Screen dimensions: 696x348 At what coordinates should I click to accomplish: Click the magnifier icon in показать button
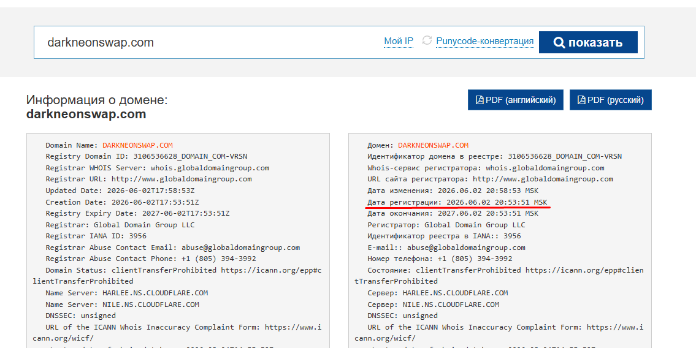559,42
